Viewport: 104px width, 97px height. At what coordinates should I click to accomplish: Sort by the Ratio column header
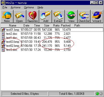pos(56,25)
